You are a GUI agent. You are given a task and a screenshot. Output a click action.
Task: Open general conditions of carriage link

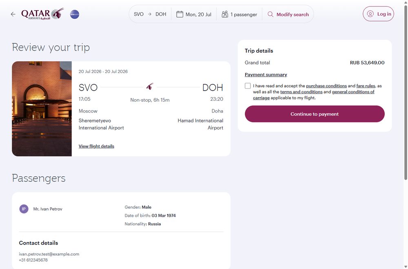click(x=313, y=95)
